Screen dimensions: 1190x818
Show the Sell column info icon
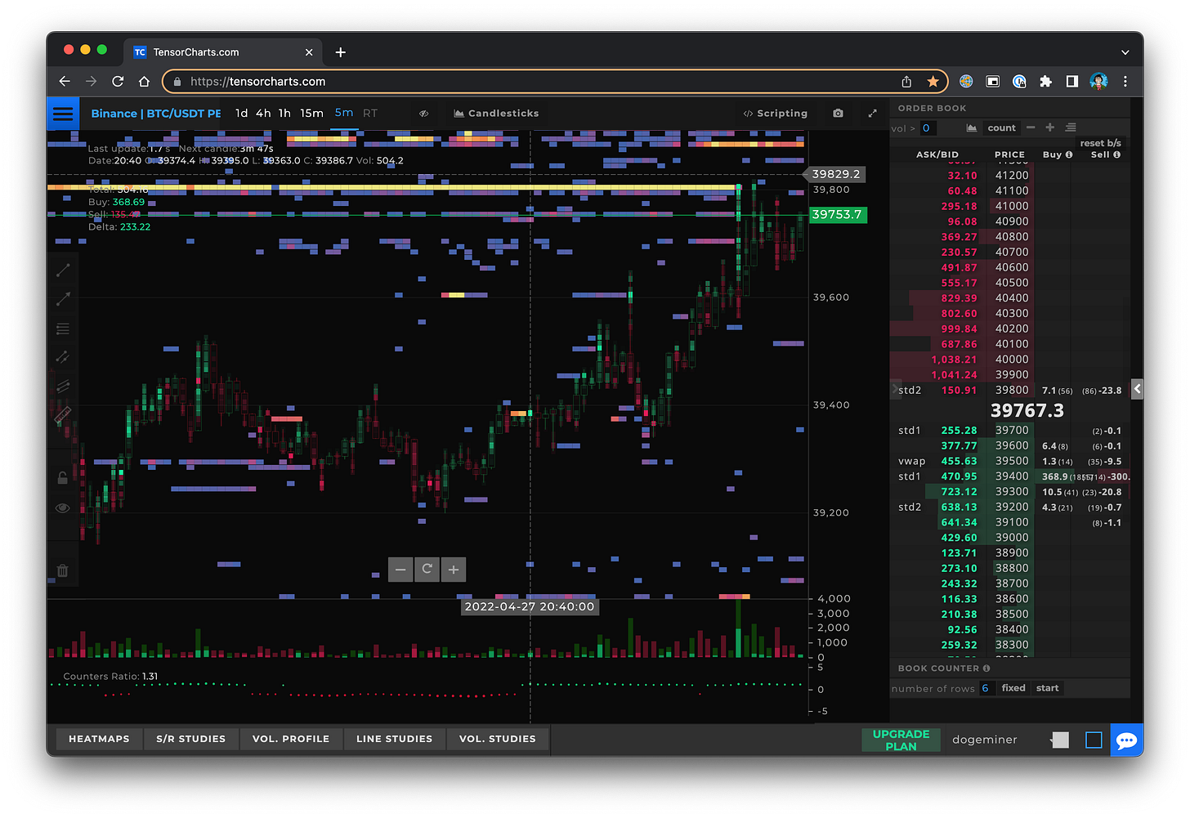(x=1116, y=154)
